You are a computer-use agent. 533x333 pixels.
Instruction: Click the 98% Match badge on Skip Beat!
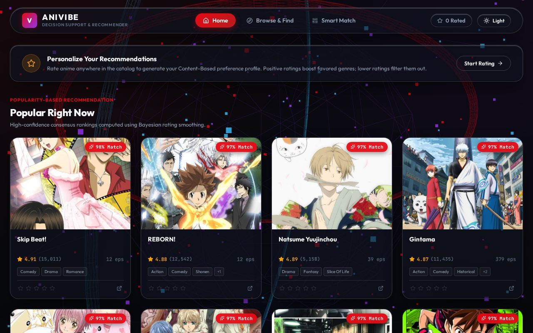click(x=105, y=147)
